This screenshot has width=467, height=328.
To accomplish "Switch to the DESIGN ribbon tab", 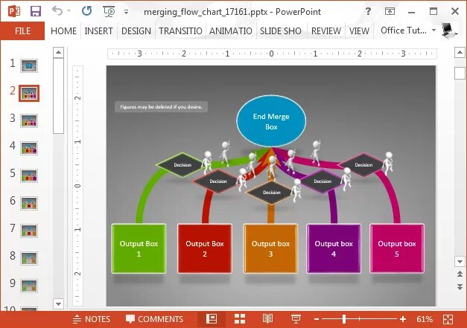I will [136, 31].
